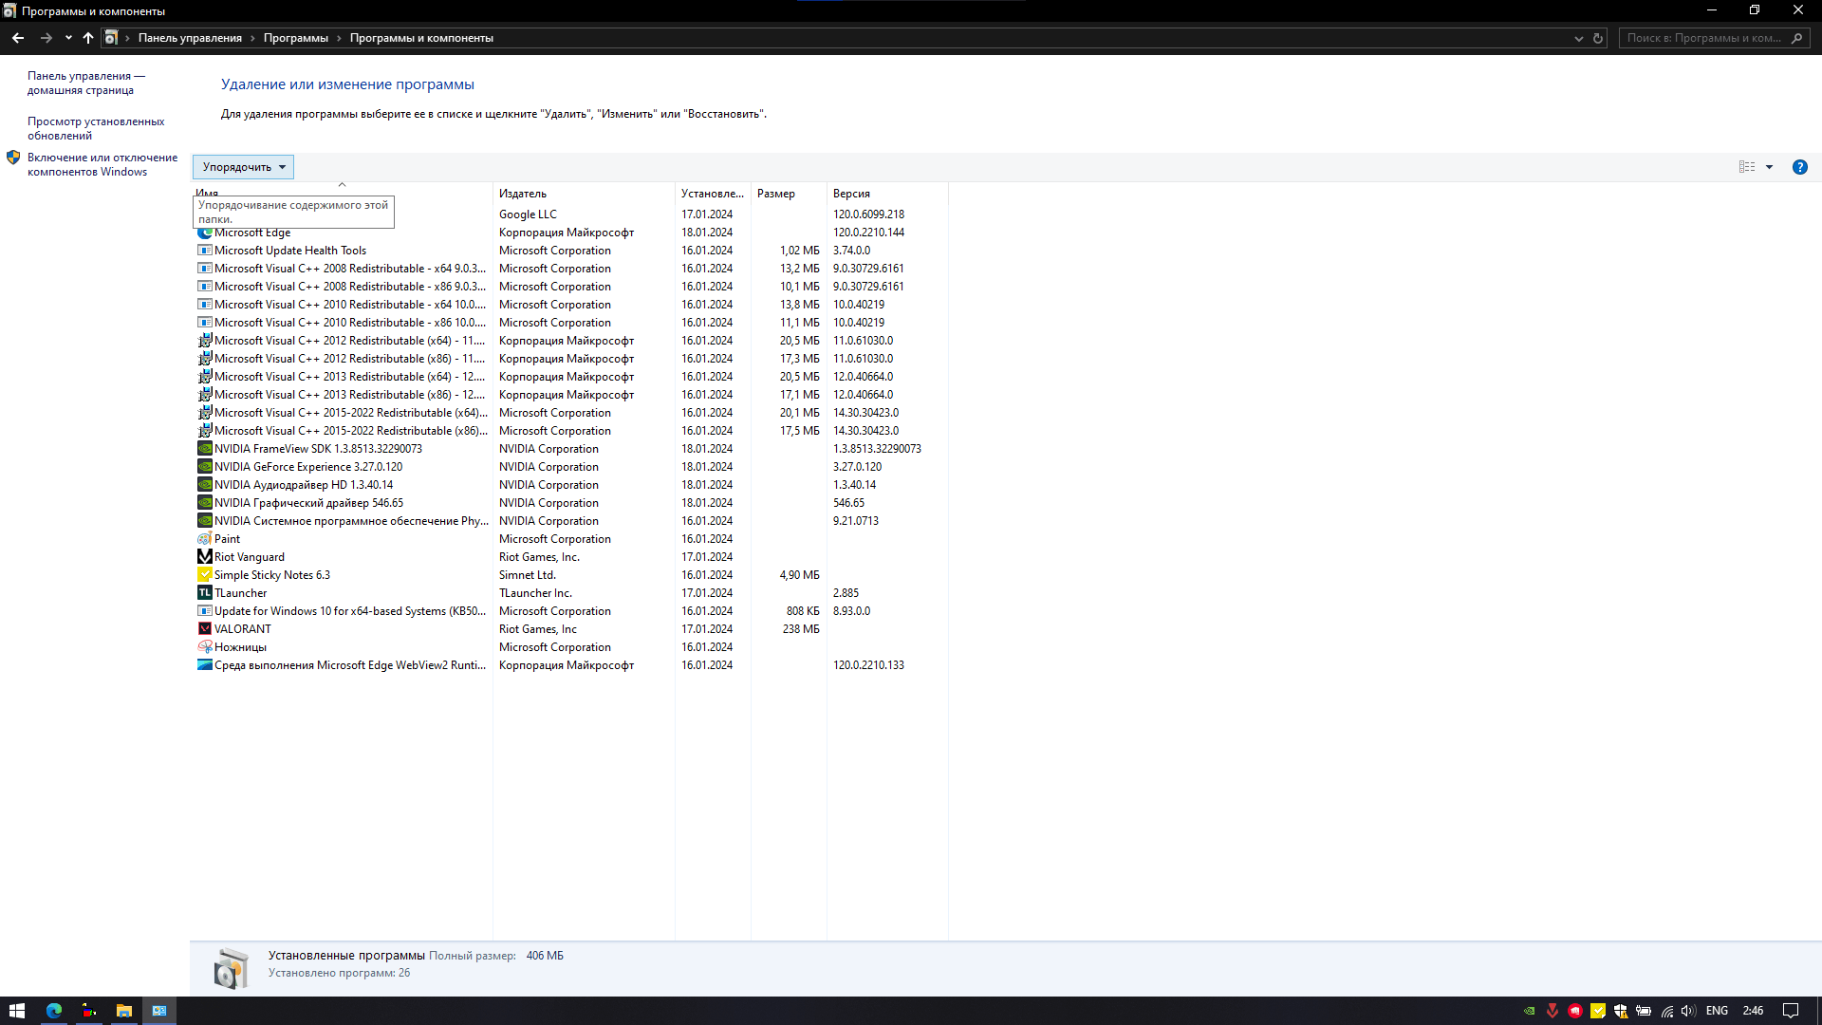Open the Упорядочить dropdown
Image resolution: width=1822 pixels, height=1025 pixels.
[243, 167]
